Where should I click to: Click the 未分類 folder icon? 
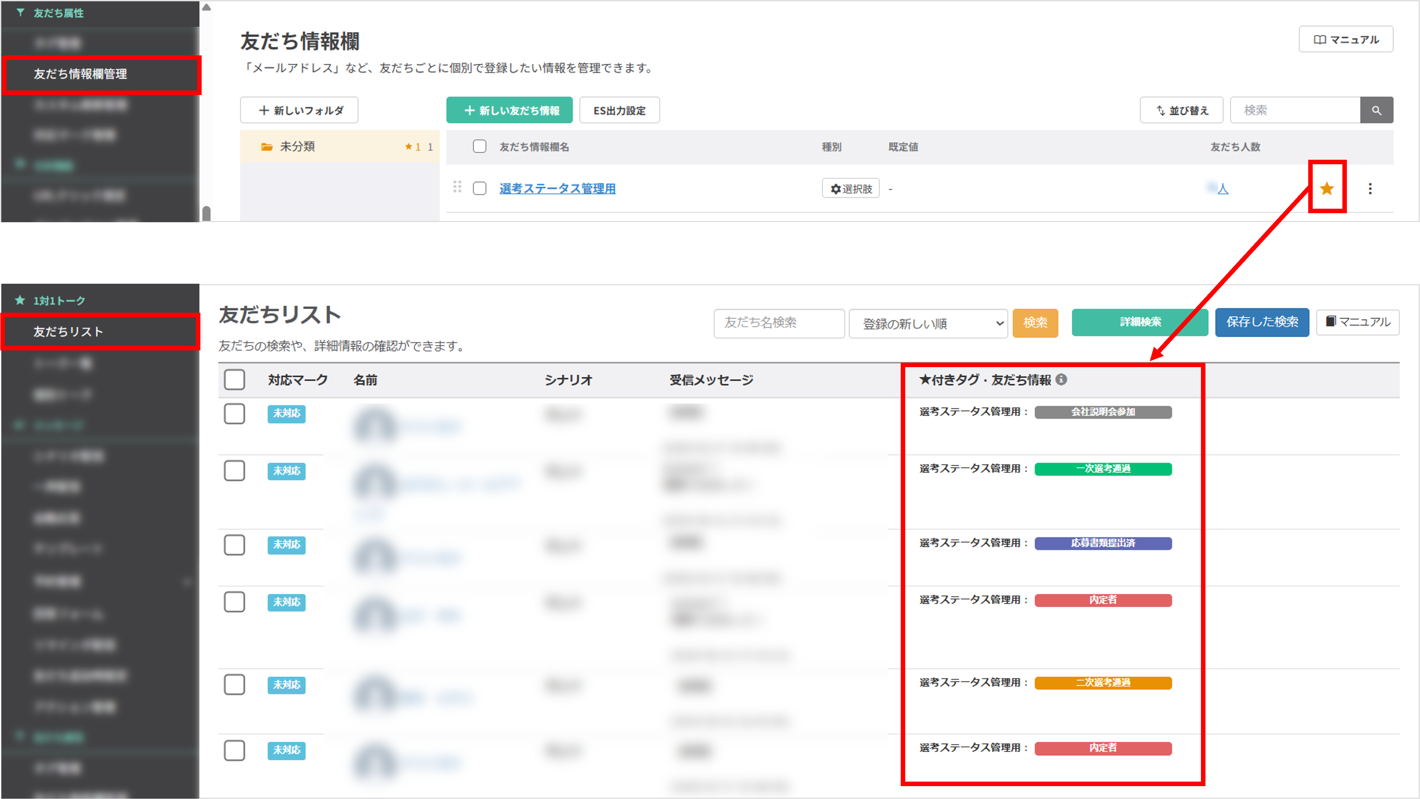click(267, 147)
